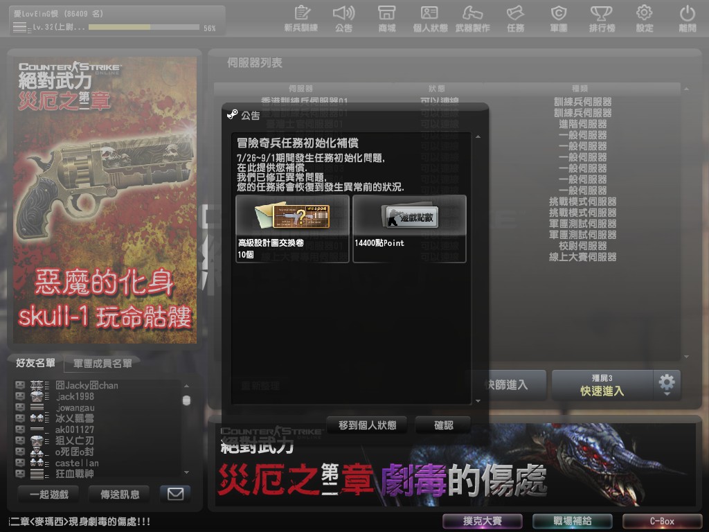Open the 商城 shop icon
This screenshot has height=532, width=709.
click(386, 19)
